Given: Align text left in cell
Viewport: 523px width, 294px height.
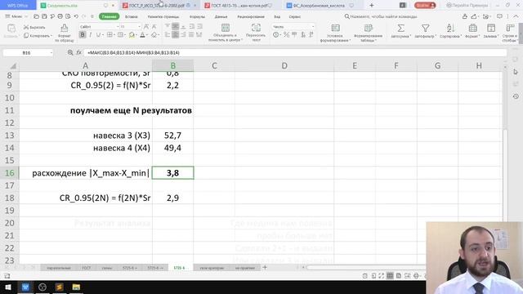Looking at the screenshot, I should [168, 34].
